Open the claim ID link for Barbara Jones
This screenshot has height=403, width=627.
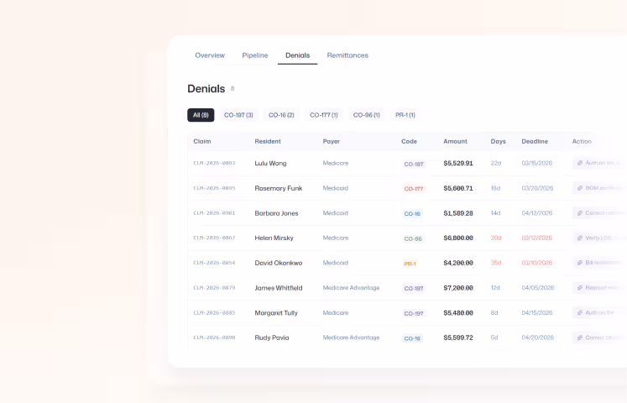pyautogui.click(x=214, y=213)
